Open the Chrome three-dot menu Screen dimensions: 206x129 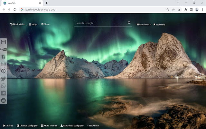click(x=202, y=9)
